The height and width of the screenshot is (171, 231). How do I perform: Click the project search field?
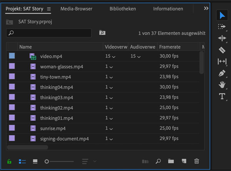(49, 33)
